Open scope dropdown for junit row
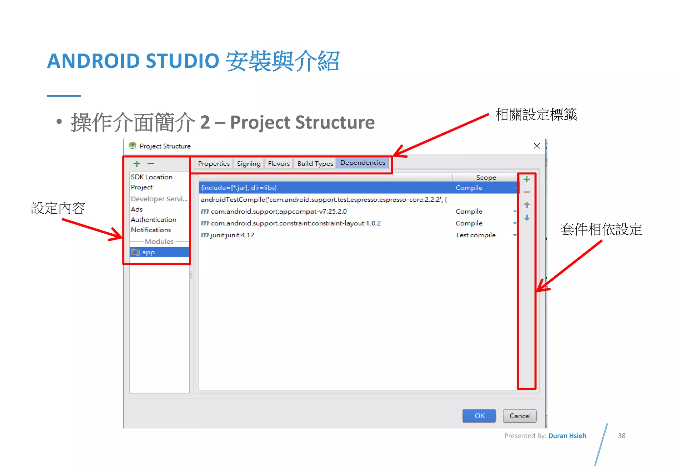The image size is (673, 466). 515,235
